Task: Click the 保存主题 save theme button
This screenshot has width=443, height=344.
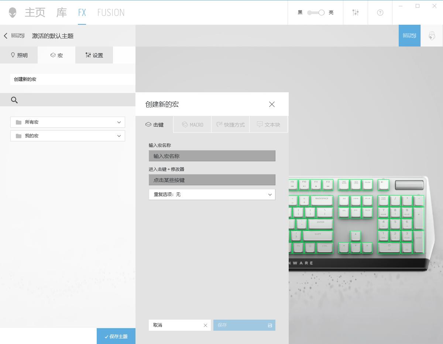Action: point(116,336)
